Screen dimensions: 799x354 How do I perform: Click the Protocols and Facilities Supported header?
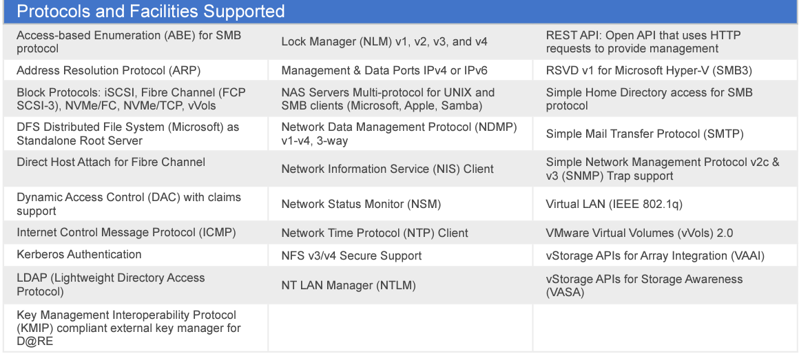click(151, 12)
